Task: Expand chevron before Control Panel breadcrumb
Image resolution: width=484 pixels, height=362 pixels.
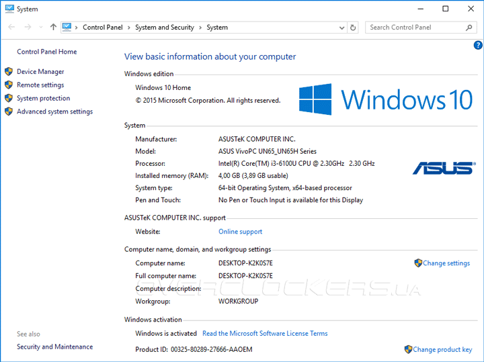Action: 76,28
